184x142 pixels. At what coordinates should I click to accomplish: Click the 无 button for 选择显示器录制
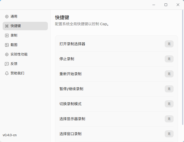169,119
